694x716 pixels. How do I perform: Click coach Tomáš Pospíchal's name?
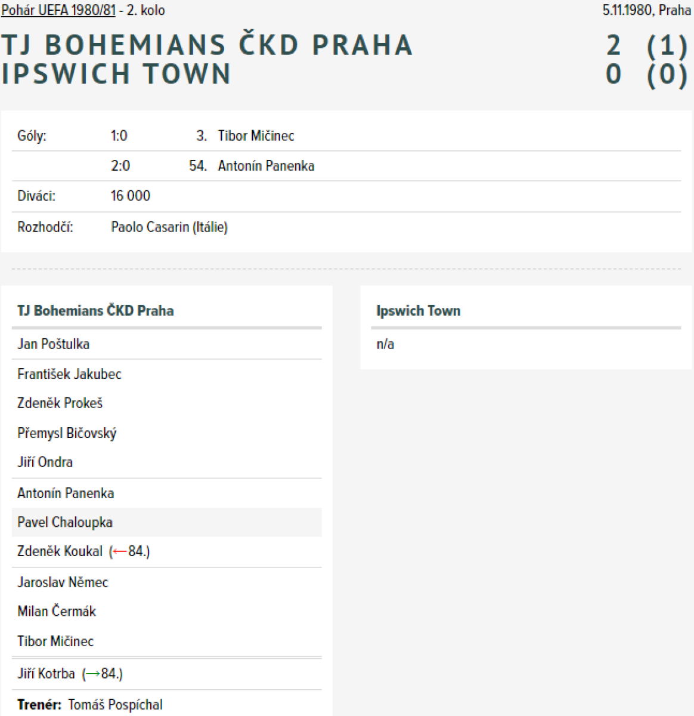(115, 705)
